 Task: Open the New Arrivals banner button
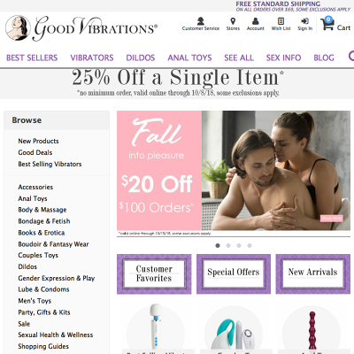click(x=312, y=274)
